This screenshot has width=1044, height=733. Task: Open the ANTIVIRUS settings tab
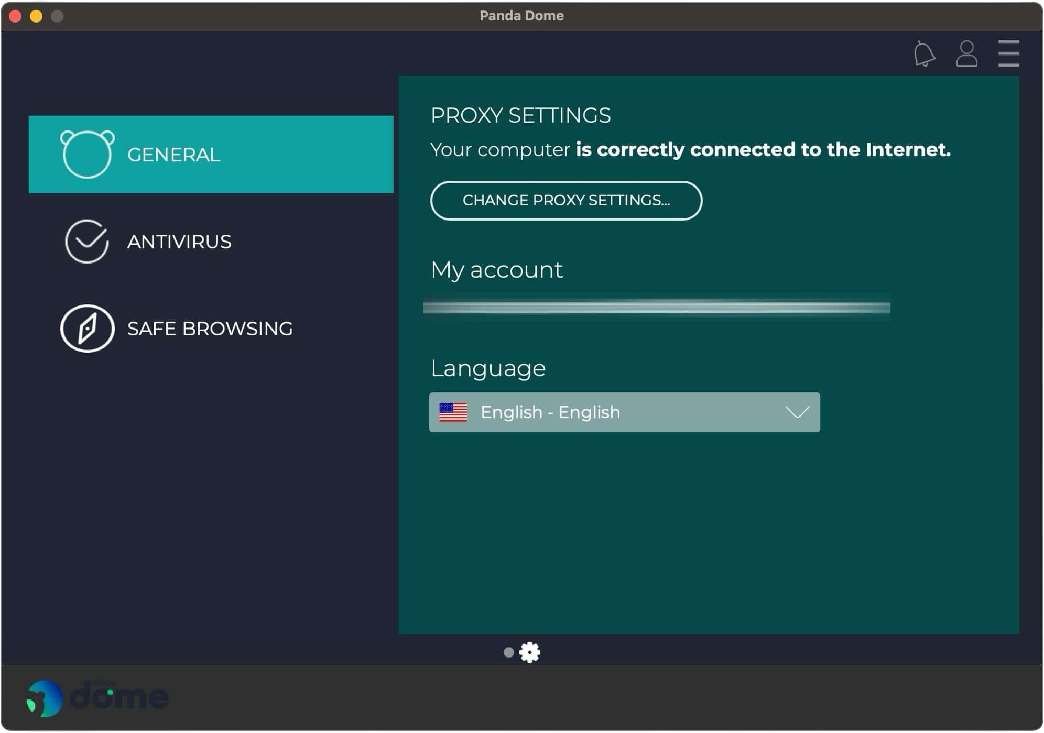(x=211, y=242)
